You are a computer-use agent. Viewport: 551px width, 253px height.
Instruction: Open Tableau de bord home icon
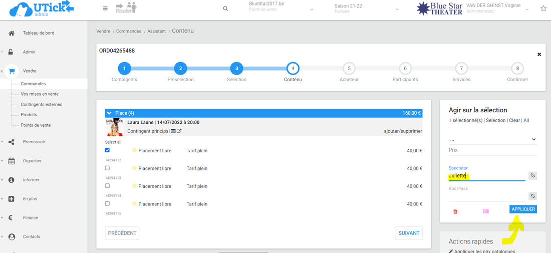(x=12, y=33)
